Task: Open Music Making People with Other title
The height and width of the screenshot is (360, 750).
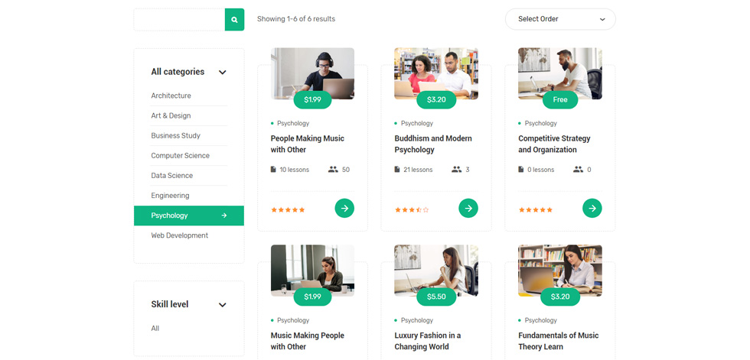Action: (308, 342)
